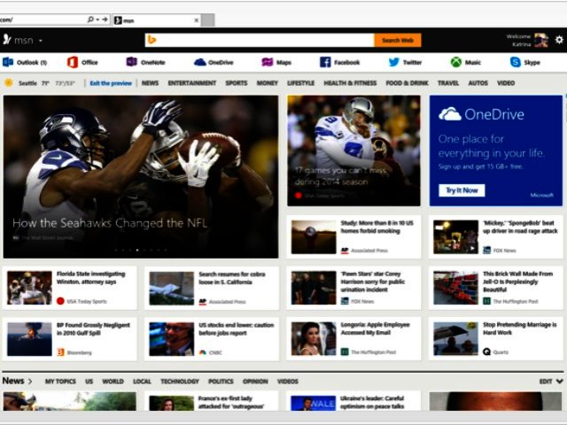Select the SPORTS navigation tab
The height and width of the screenshot is (425, 567).
click(237, 83)
